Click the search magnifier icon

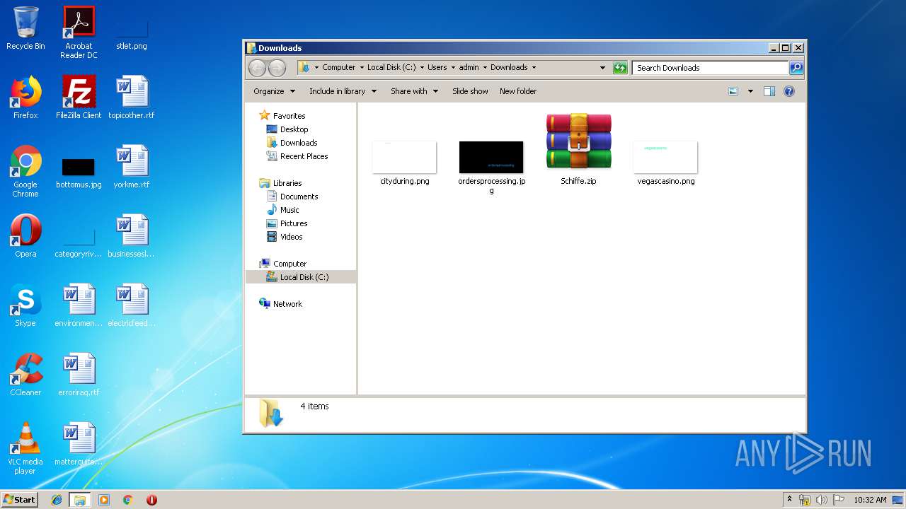pyautogui.click(x=796, y=68)
